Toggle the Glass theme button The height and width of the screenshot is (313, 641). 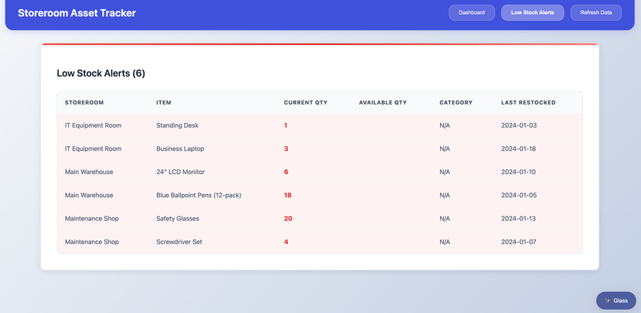click(616, 301)
